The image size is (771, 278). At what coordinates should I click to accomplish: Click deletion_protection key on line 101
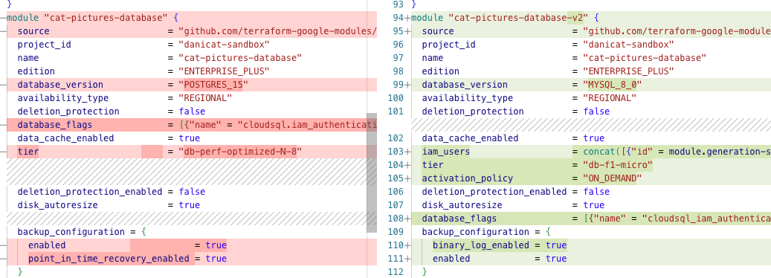point(473,111)
